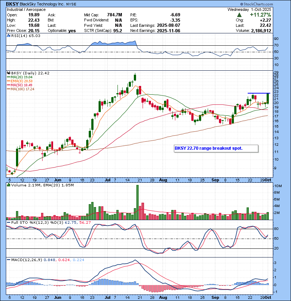Click the Chg value +2.27
This screenshot has height=301, width=291.
coord(266,20)
